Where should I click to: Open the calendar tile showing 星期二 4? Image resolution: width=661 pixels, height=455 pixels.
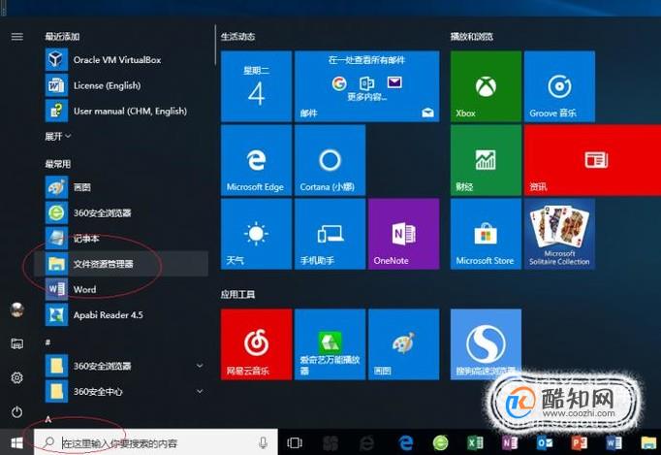pos(256,86)
